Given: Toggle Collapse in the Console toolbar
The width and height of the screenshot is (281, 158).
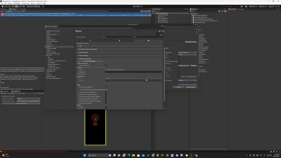Looking at the screenshot, I should click(9, 11).
